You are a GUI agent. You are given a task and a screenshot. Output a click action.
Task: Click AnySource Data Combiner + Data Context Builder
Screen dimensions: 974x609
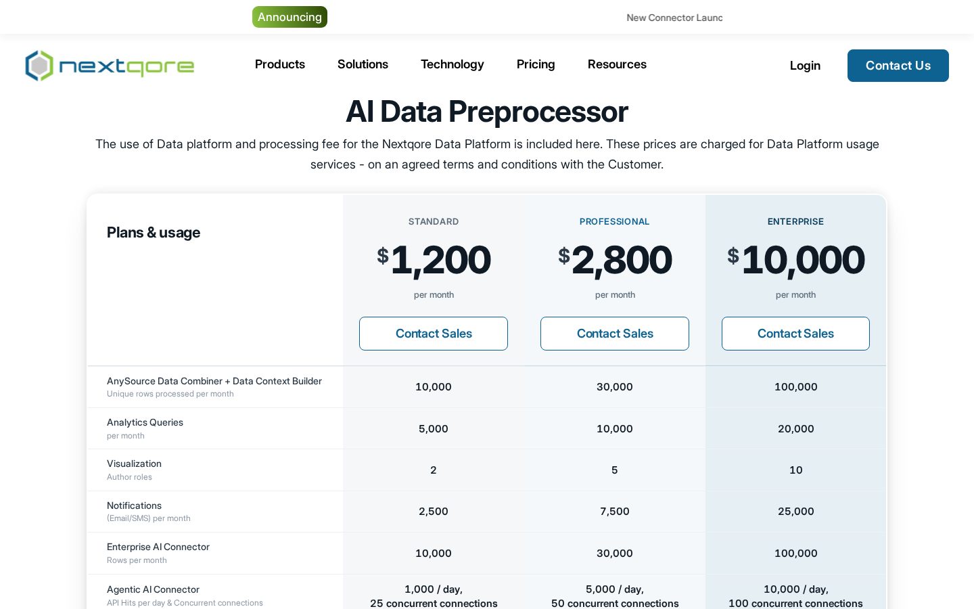click(214, 381)
